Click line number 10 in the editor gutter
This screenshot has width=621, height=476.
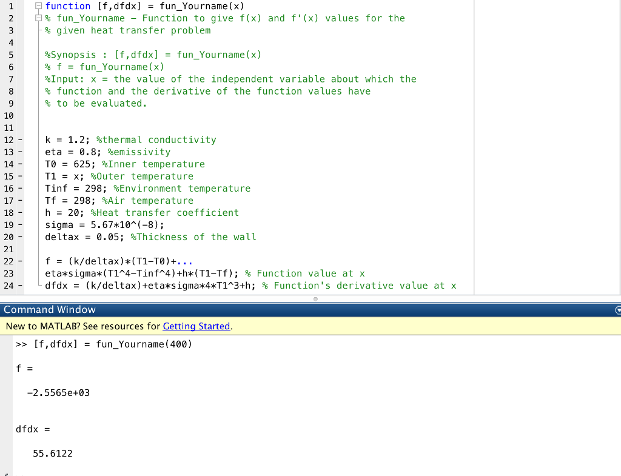tap(8, 116)
